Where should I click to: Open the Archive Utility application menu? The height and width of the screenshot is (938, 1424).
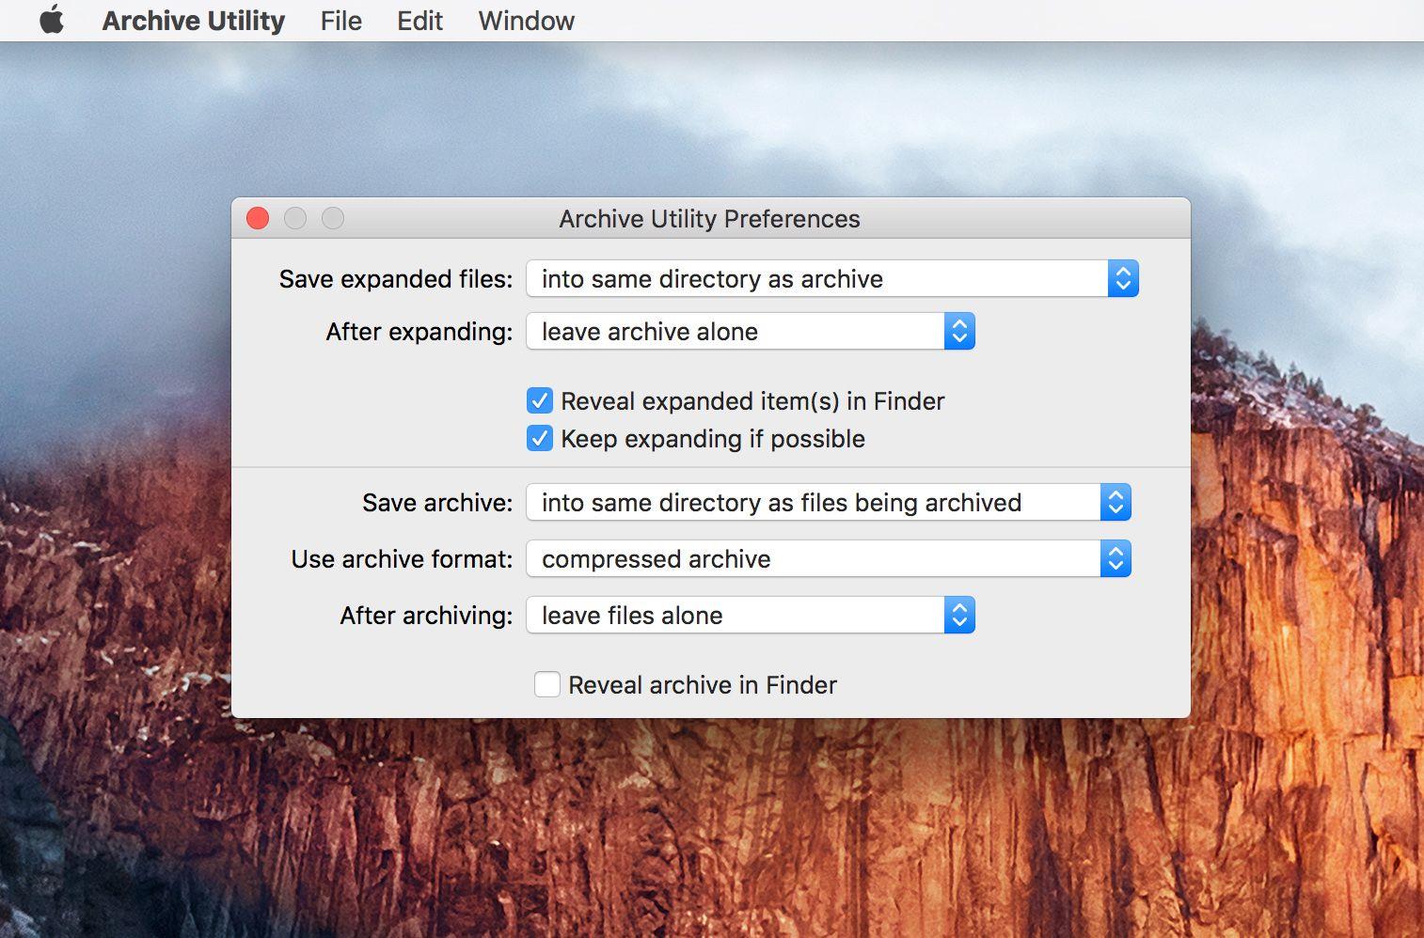[194, 21]
